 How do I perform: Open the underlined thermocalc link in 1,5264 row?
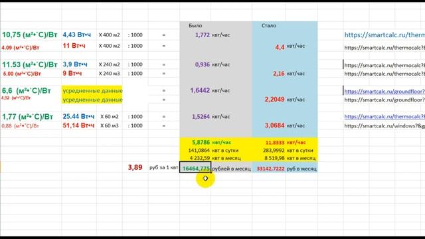pyautogui.click(x=384, y=117)
